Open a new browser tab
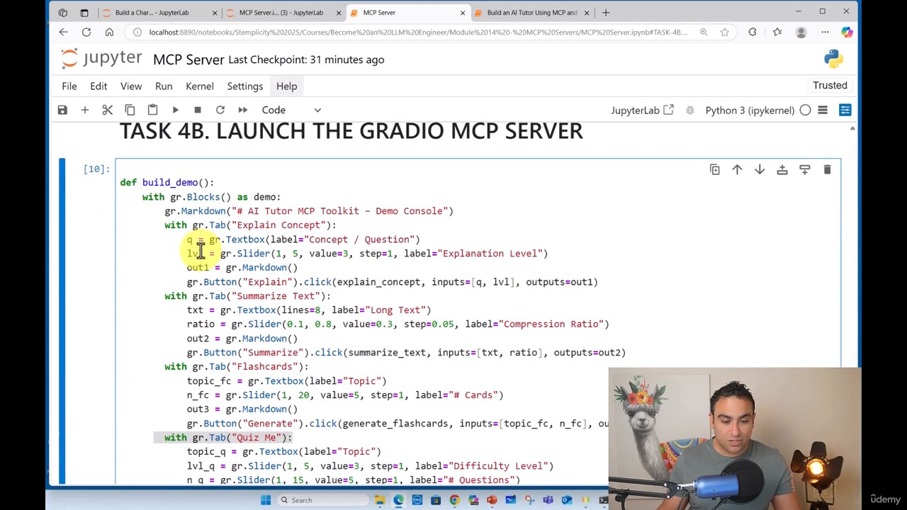 (606, 13)
